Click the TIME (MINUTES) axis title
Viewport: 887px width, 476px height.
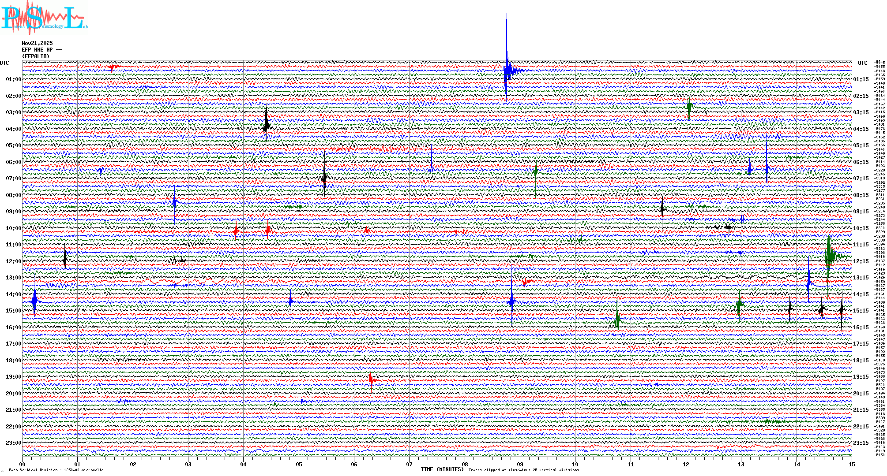(442, 469)
